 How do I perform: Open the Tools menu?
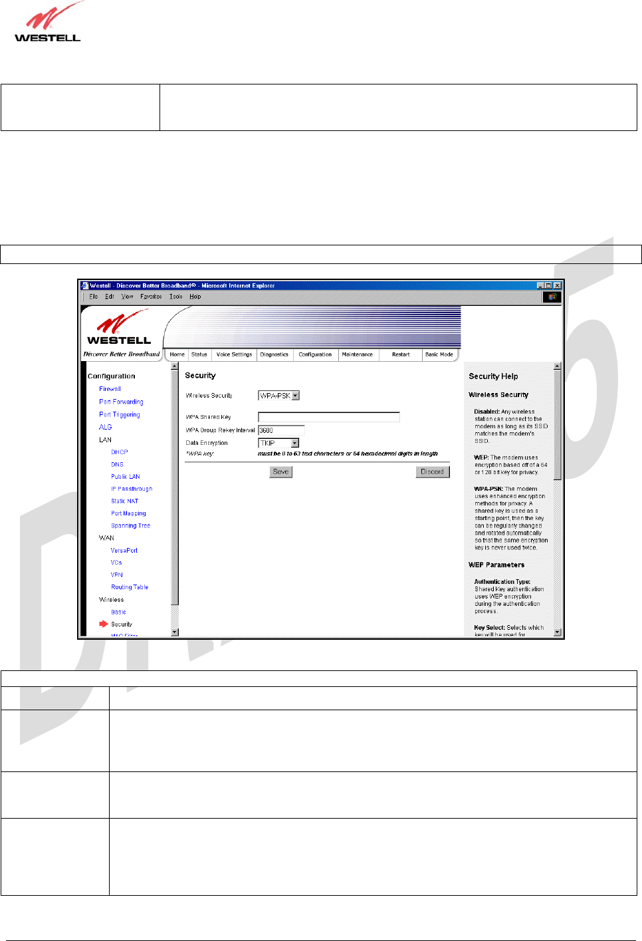click(175, 297)
